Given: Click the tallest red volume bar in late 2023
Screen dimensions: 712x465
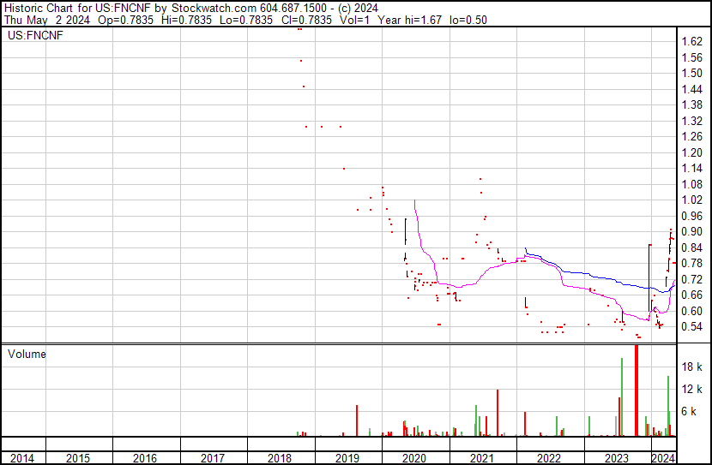Looking at the screenshot, I should click(x=637, y=390).
